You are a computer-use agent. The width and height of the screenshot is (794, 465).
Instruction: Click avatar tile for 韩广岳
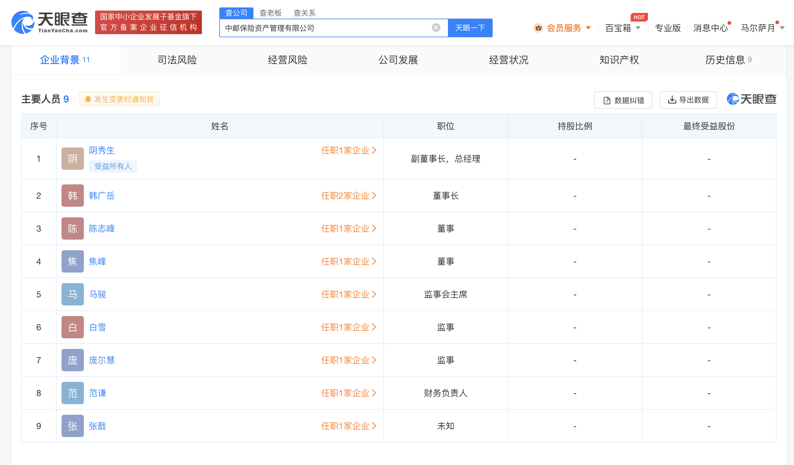[72, 196]
